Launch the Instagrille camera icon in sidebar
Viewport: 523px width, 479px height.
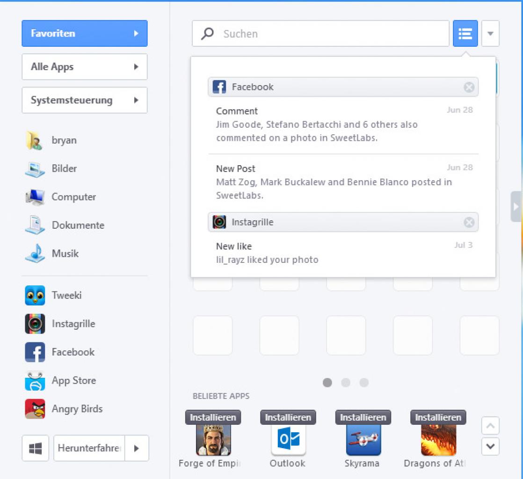[x=35, y=324]
